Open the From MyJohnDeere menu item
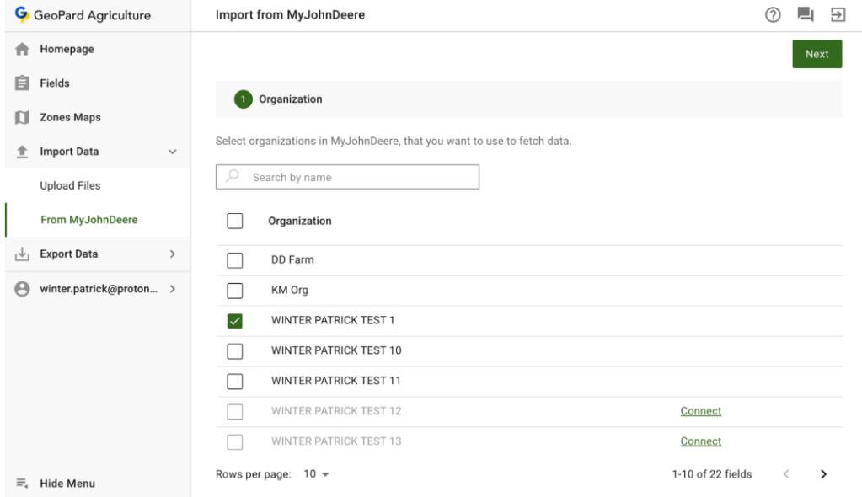This screenshot has width=862, height=497. click(88, 220)
